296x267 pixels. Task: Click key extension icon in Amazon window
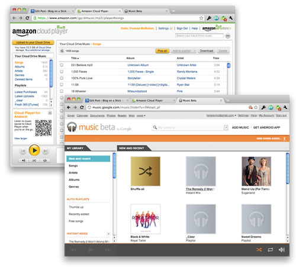point(209,18)
